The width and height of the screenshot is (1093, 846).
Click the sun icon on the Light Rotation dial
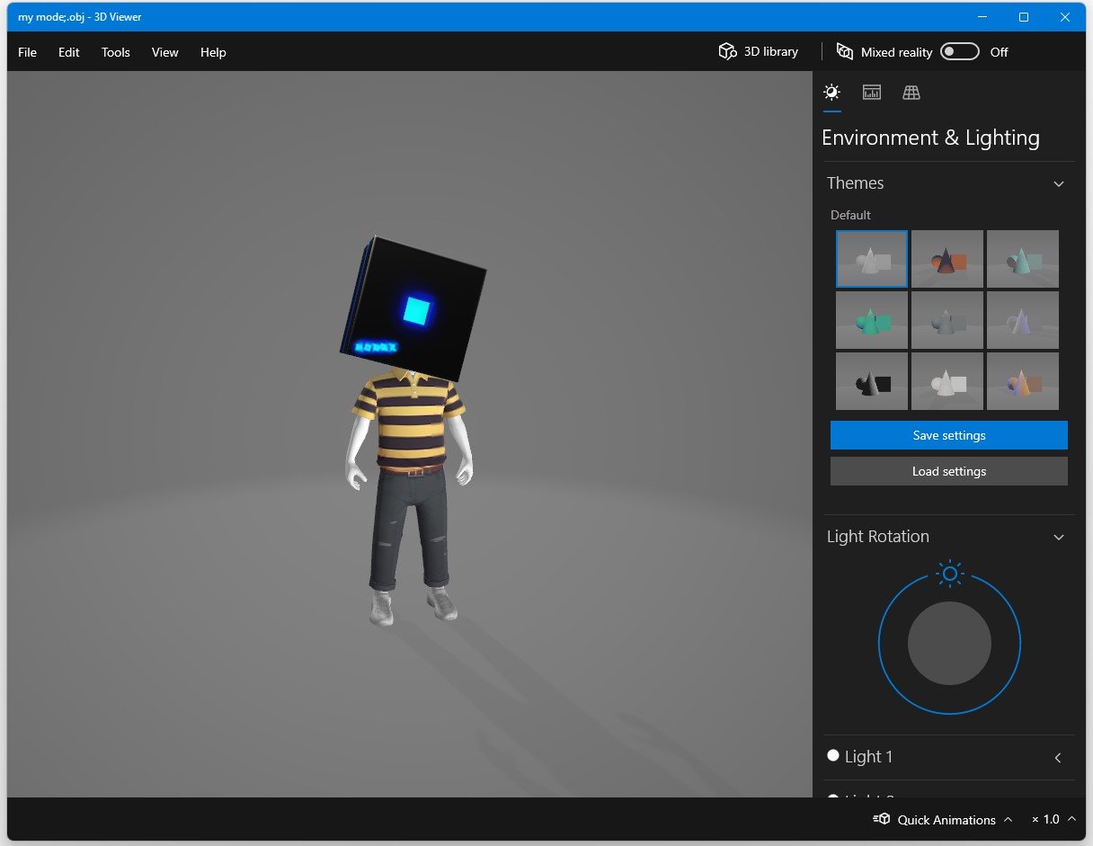(x=949, y=574)
